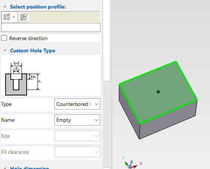
Task: Click the Select position profile heading
Action: point(38,7)
